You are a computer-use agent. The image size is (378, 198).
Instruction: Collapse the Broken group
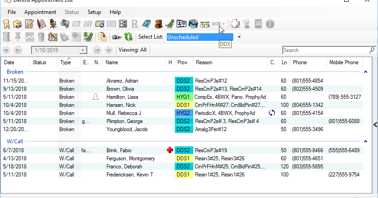[365, 72]
